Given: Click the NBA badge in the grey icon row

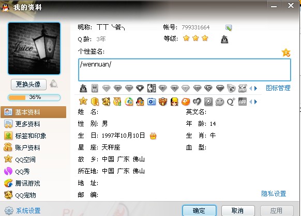Looking at the screenshot, I should tap(152, 88).
